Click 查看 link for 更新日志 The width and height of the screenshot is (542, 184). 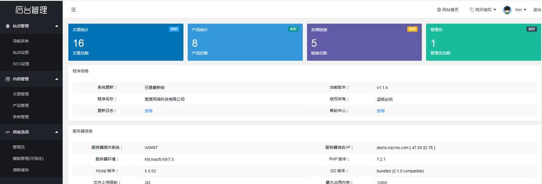click(148, 111)
